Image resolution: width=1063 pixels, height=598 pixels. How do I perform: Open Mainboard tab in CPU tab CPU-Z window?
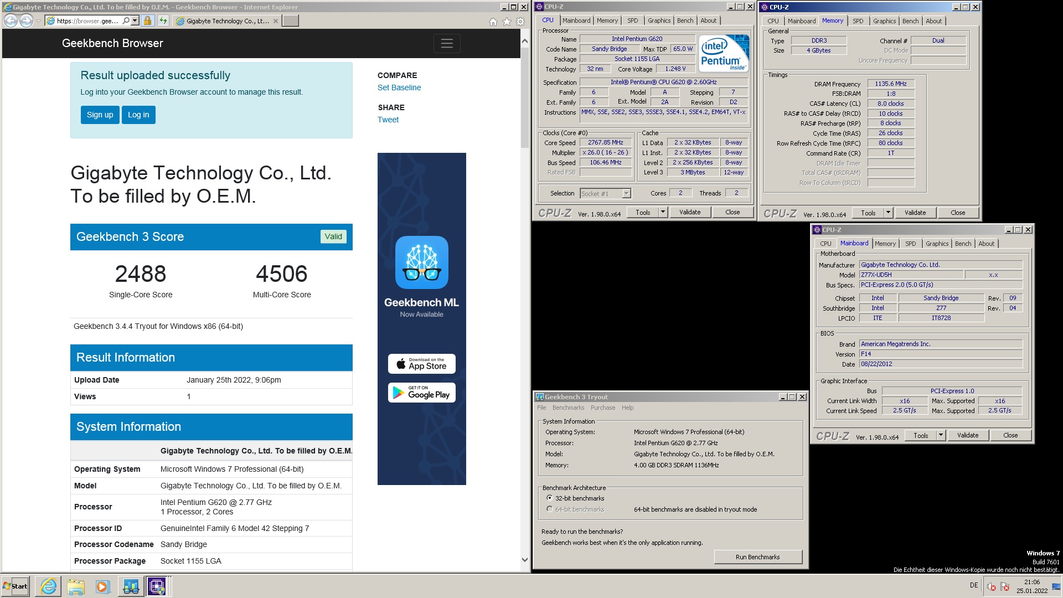[x=576, y=20]
